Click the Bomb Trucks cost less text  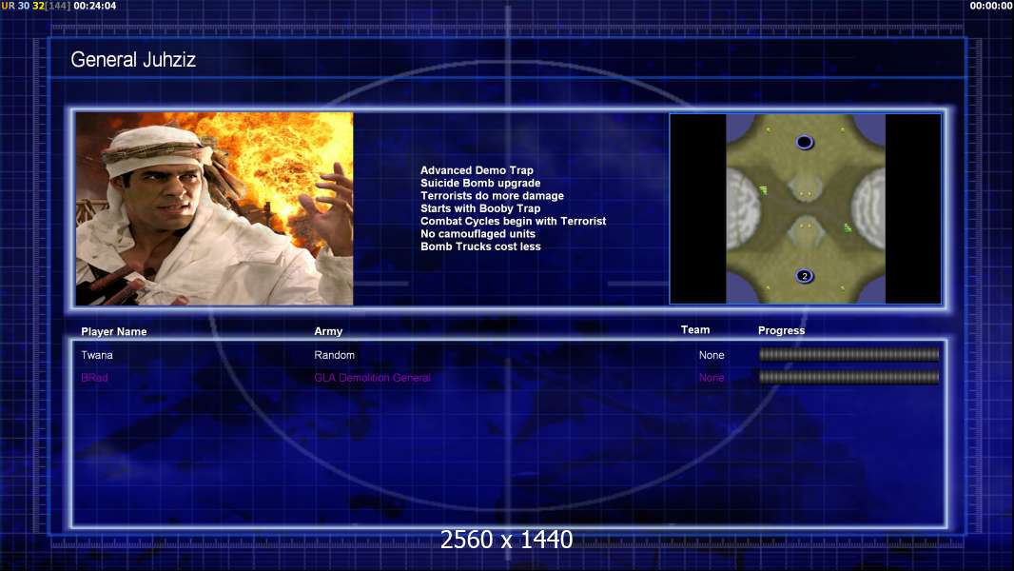tap(480, 246)
